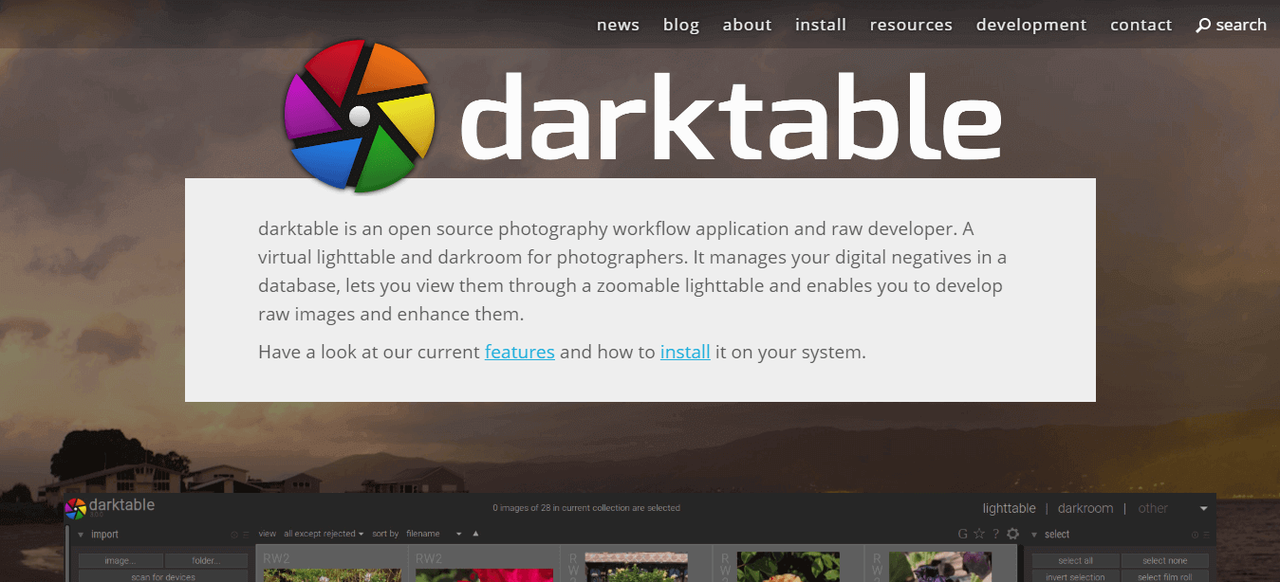Click the large darktable aperture logo
The height and width of the screenshot is (582, 1280).
(x=360, y=117)
